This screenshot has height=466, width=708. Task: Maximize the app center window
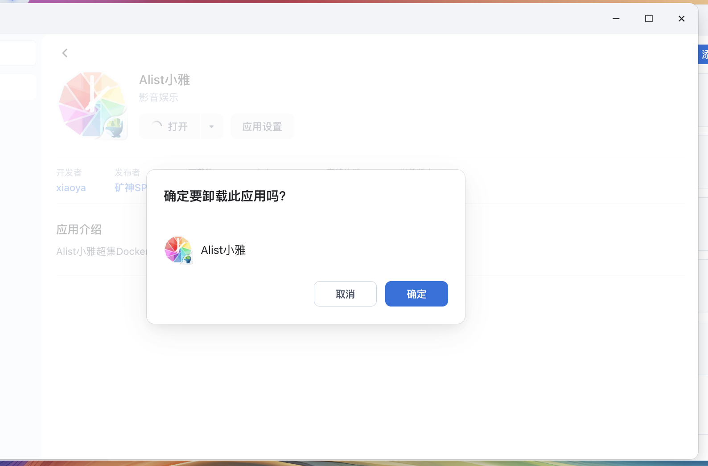[x=649, y=19]
